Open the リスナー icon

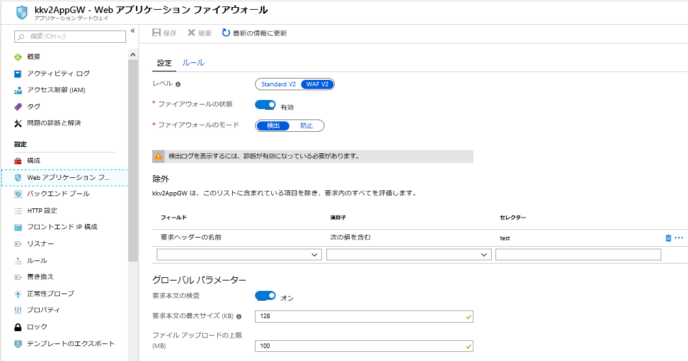(x=18, y=244)
